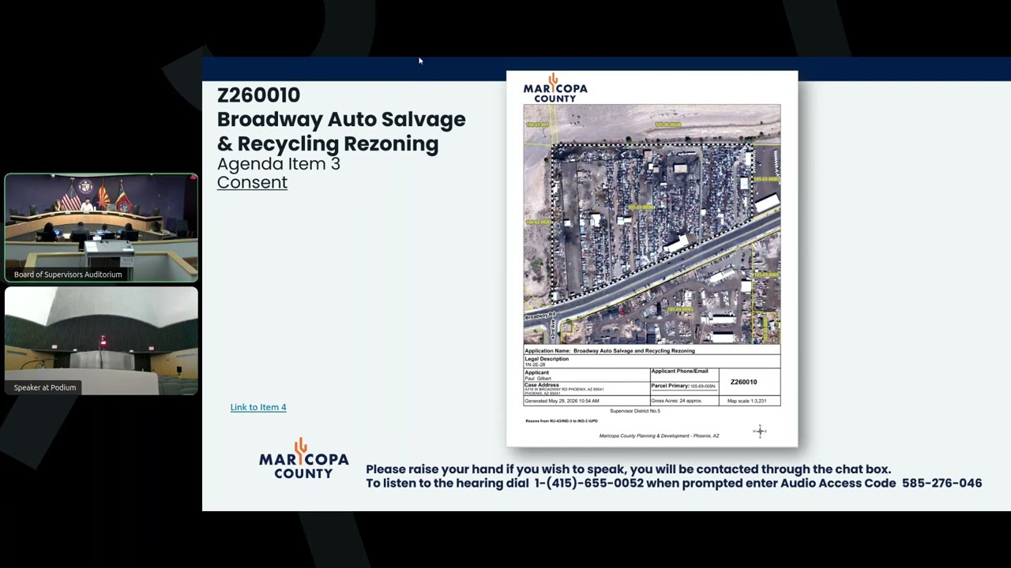This screenshot has height=568, width=1011.
Task: Click the 'Gross Acres: 24 approx.' cell
Action: (685, 401)
